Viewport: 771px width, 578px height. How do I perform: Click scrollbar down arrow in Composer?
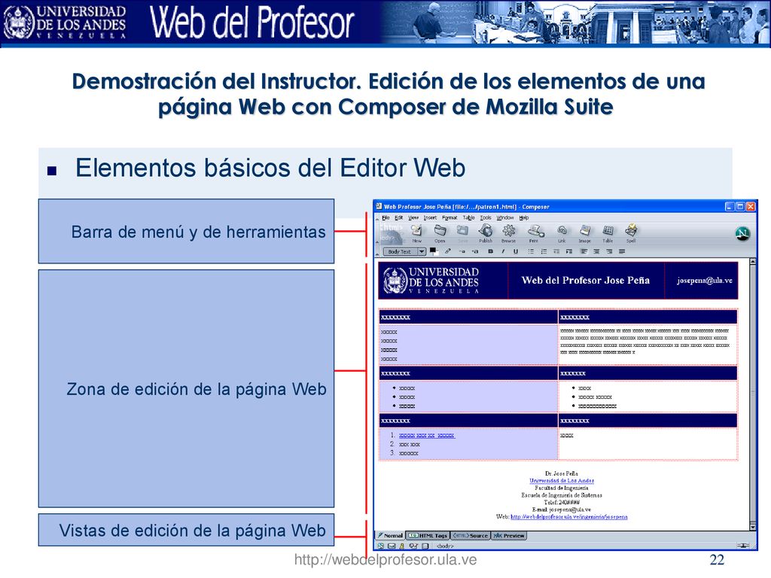752,526
